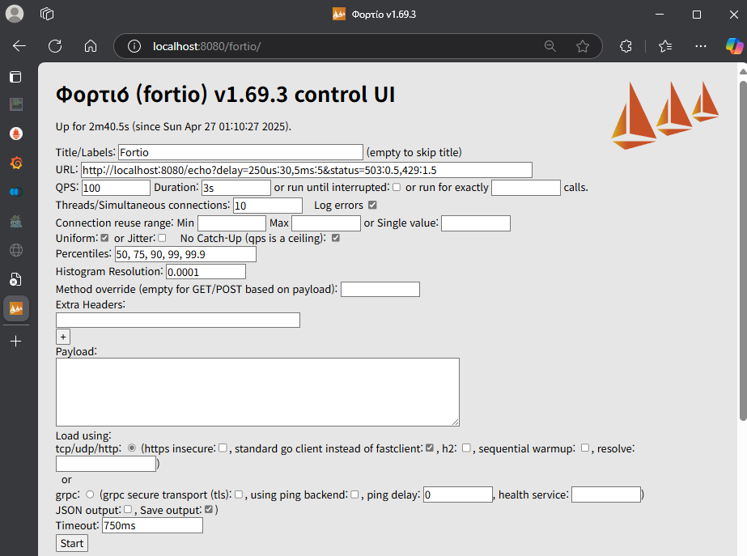
Task: Open browser settings and more menu
Action: click(x=700, y=46)
